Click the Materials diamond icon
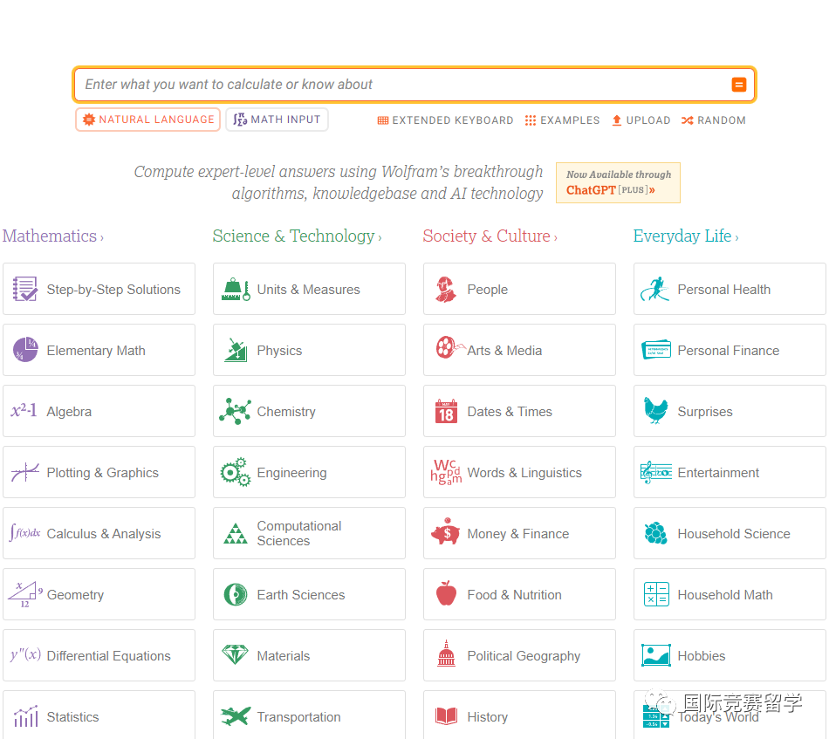This screenshot has width=829, height=739. point(236,655)
